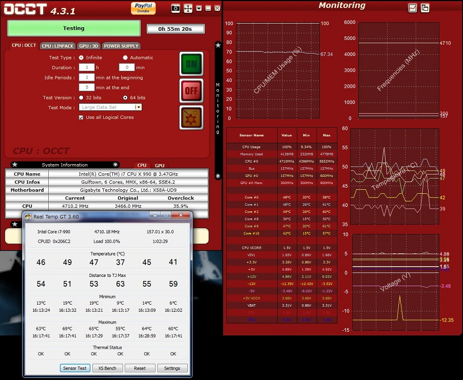Click the Frequencies (MHz) graph

pos(399,70)
